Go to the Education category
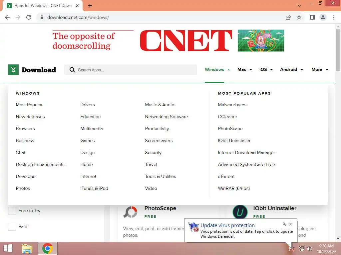This screenshot has width=341, height=255. coord(91,117)
